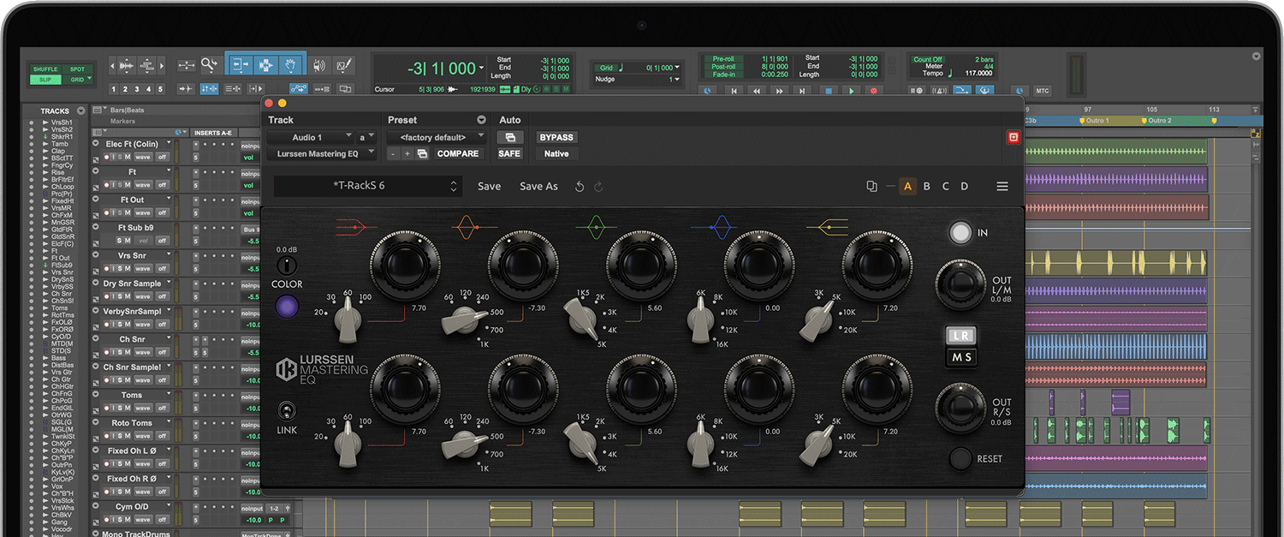Viewport: 1284px width, 537px height.
Task: Open the plugin hamburger menu icon
Action: 1002,186
